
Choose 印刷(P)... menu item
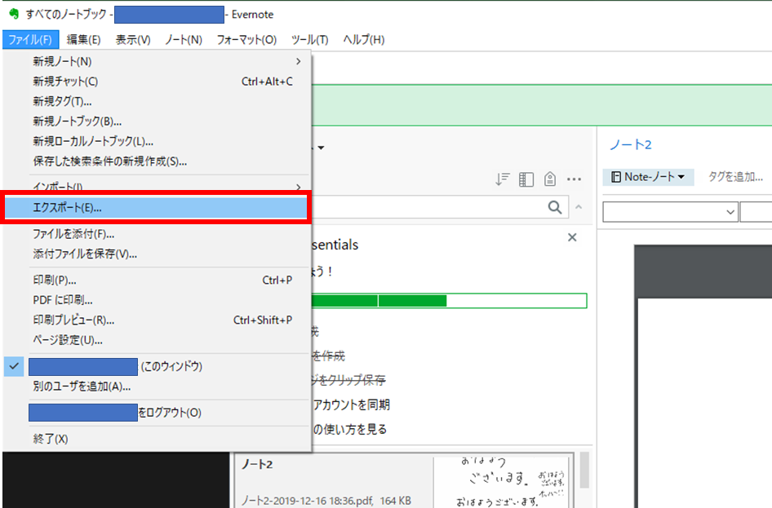(157, 281)
